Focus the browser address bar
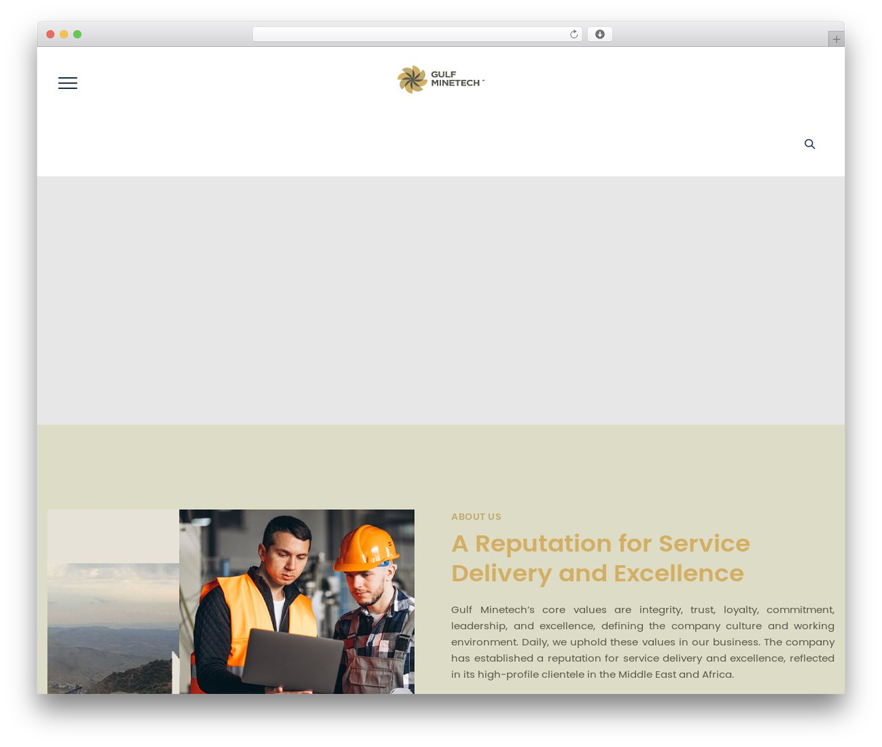Image resolution: width=882 pixels, height=747 pixels. pos(417,34)
